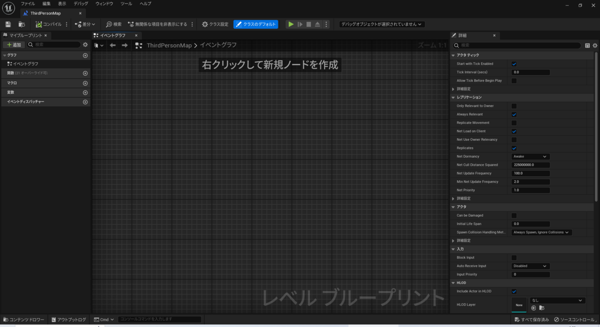Open the 表示 menu
600x327 pixels.
(x=62, y=3)
